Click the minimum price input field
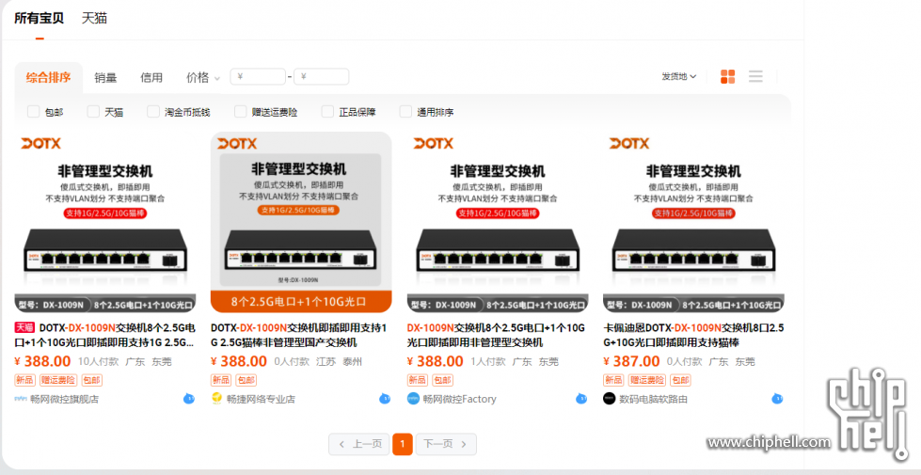The height and width of the screenshot is (475, 921). point(259,77)
